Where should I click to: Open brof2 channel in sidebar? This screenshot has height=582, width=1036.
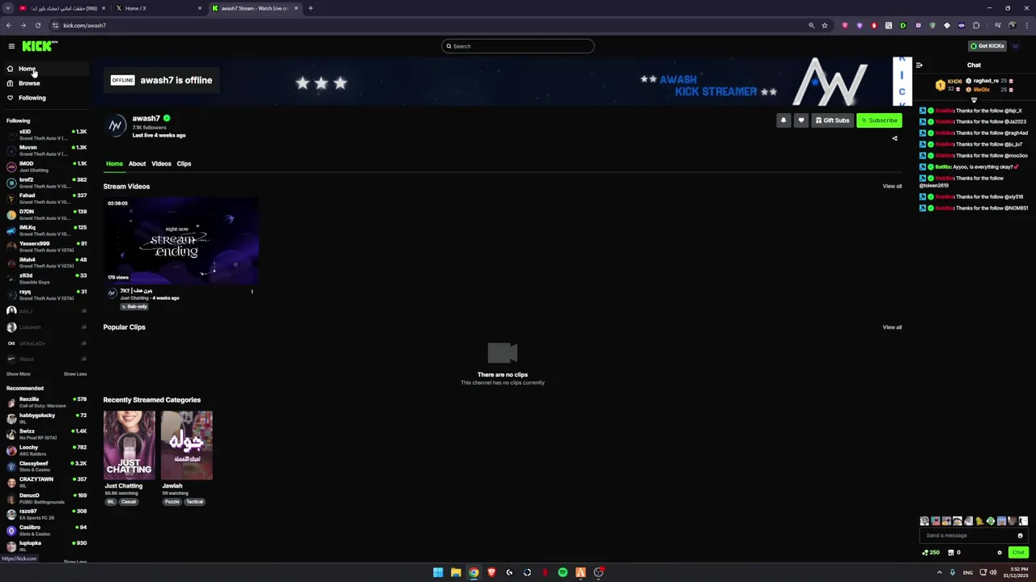point(46,183)
